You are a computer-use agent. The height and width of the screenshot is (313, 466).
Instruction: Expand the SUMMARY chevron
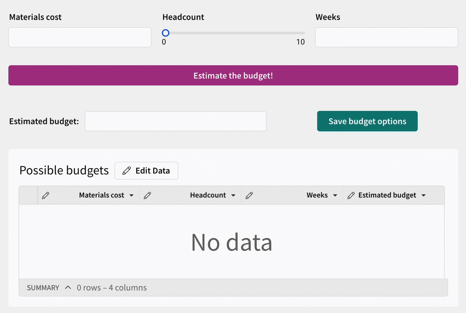68,287
